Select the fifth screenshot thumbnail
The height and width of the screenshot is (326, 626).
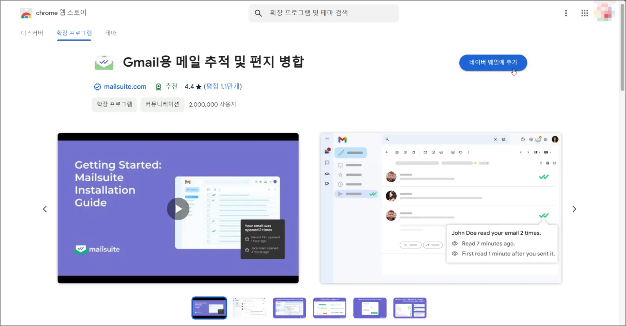370,308
